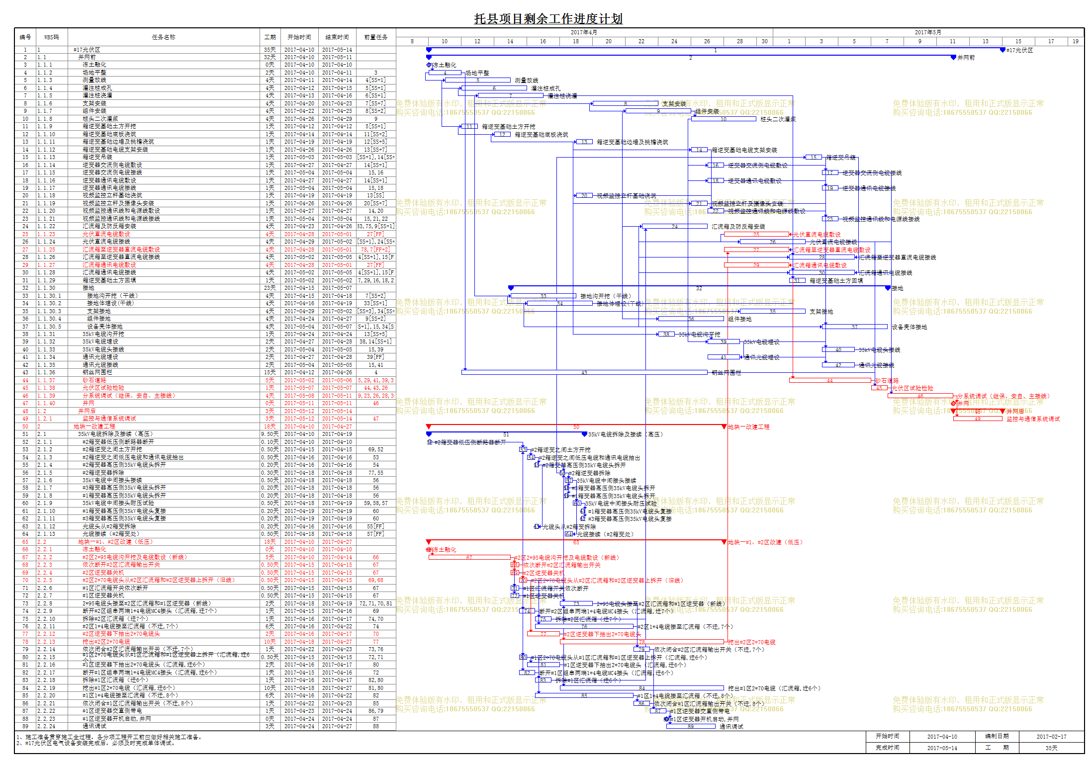Select task name 箱逆变吊装 in the table

pyautogui.click(x=97, y=157)
